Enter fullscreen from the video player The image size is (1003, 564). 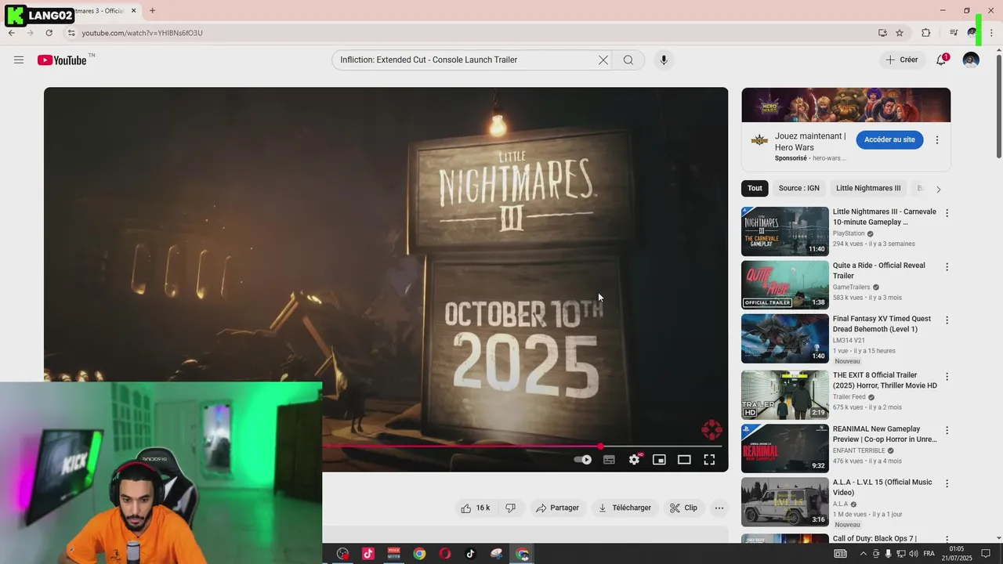pos(709,460)
